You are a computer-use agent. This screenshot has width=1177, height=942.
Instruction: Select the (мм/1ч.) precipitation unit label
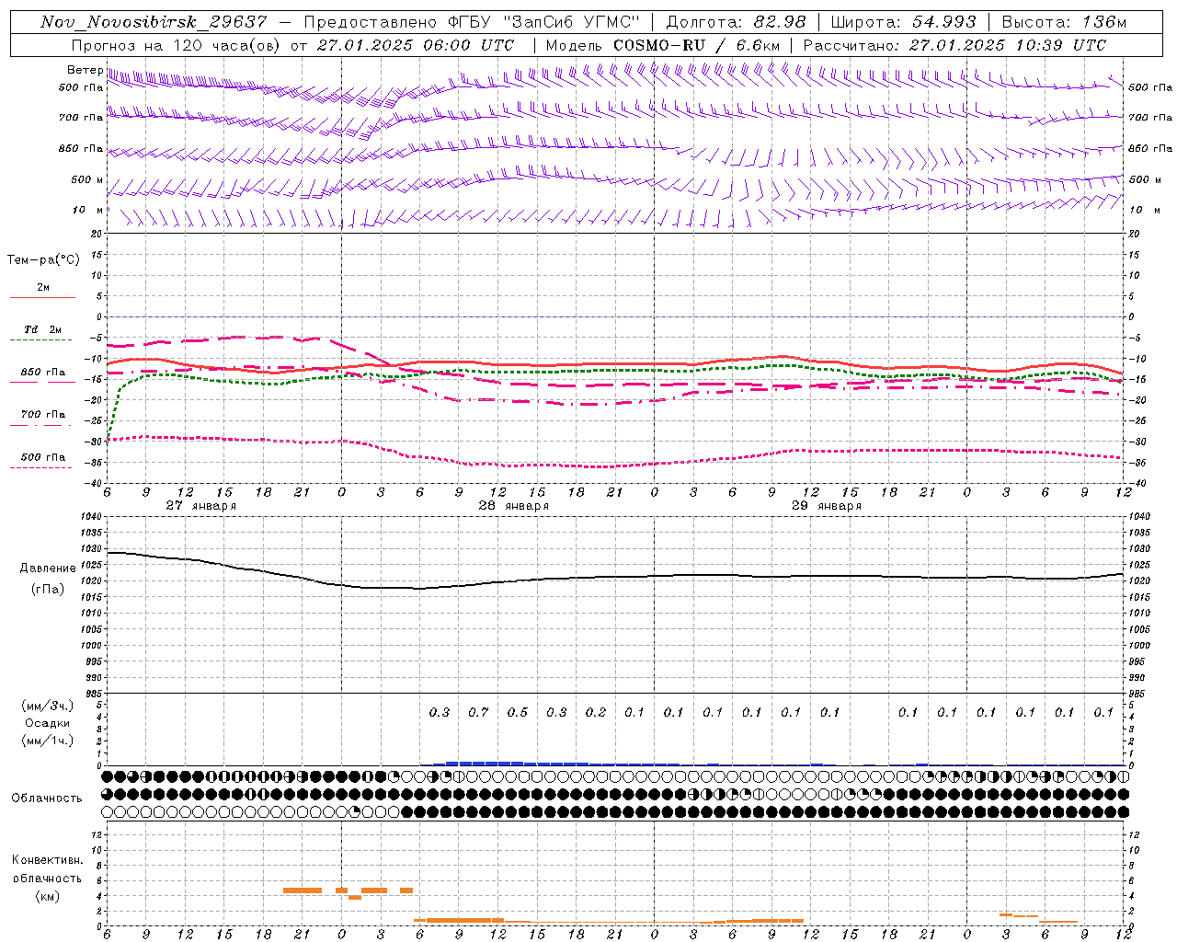pyautogui.click(x=48, y=741)
